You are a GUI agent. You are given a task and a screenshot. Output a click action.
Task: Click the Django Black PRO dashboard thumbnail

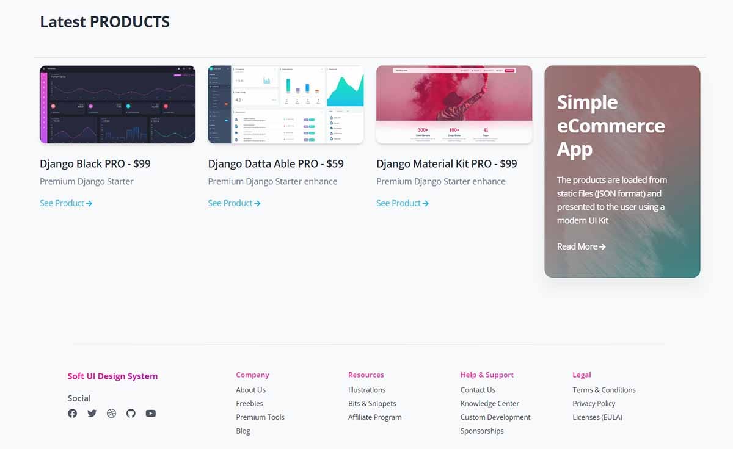tap(117, 104)
